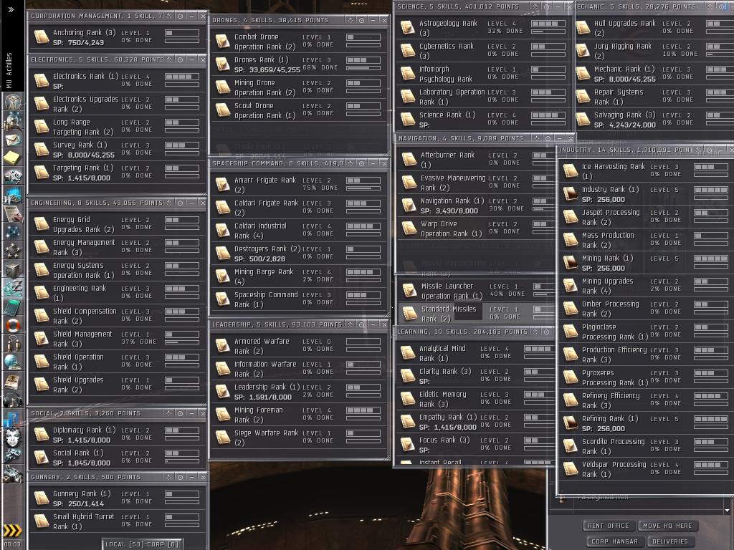
Task: Open the headphones jukebox icon
Action: [13, 400]
